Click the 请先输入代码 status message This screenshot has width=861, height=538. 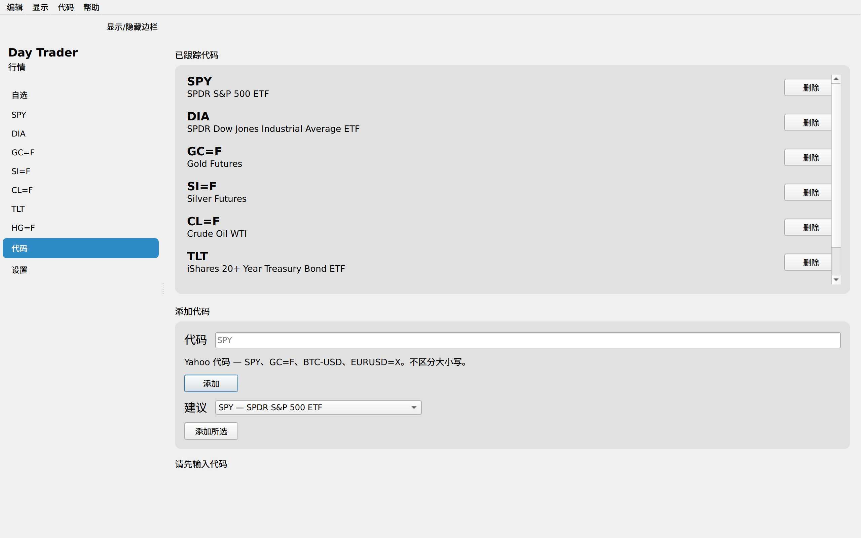tap(201, 464)
